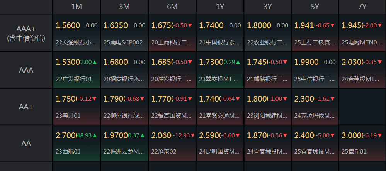Click the down arrow on 25章丘01 cell
386x171 pixels.
[x=381, y=135]
